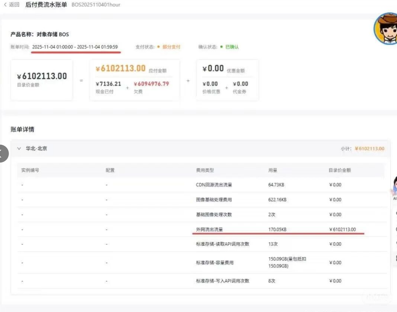Collapse the 华北-北京 region section
The width and height of the screenshot is (397, 312).
point(19,149)
